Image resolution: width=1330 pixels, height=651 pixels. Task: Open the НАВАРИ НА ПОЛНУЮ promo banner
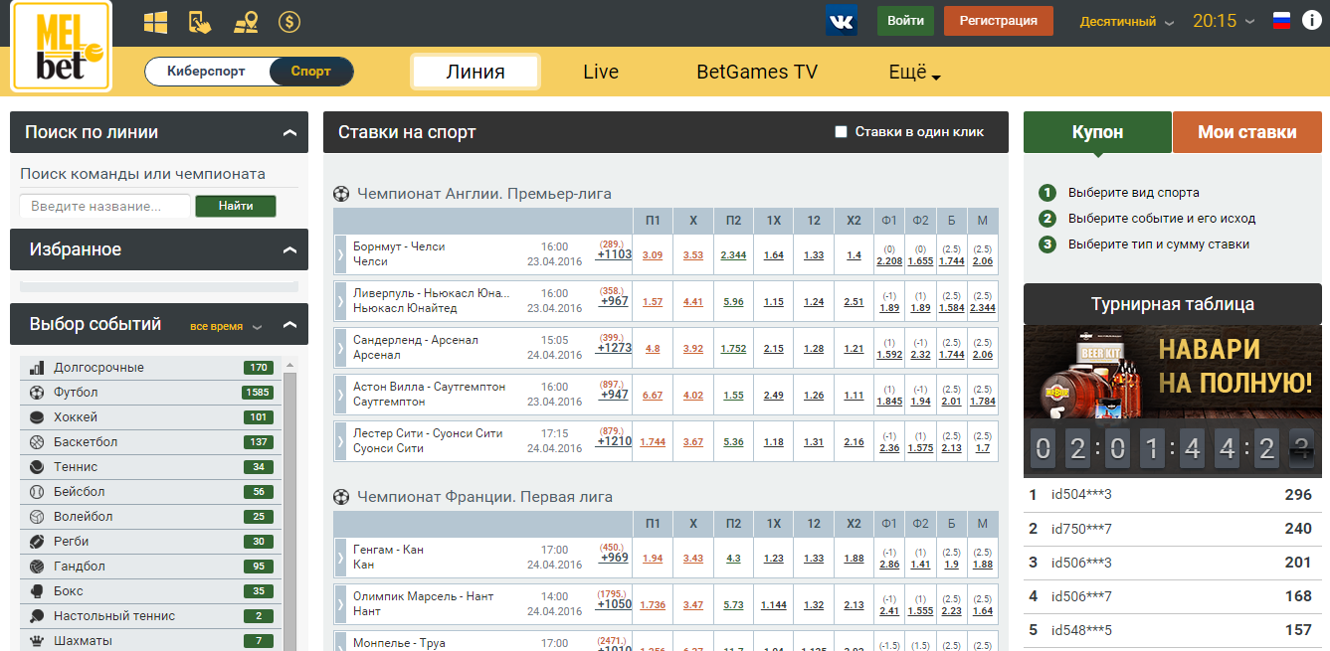pos(1173,374)
